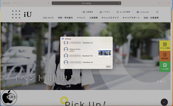Open the イベント menu
Viewport: 173px width, 106px height.
(81, 18)
